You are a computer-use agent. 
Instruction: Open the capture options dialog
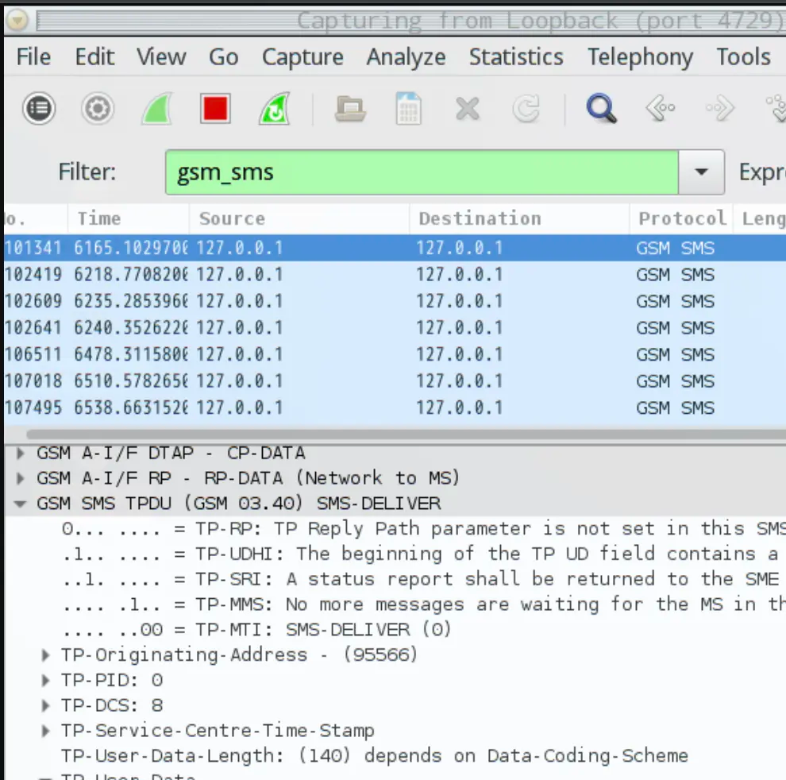coord(97,108)
